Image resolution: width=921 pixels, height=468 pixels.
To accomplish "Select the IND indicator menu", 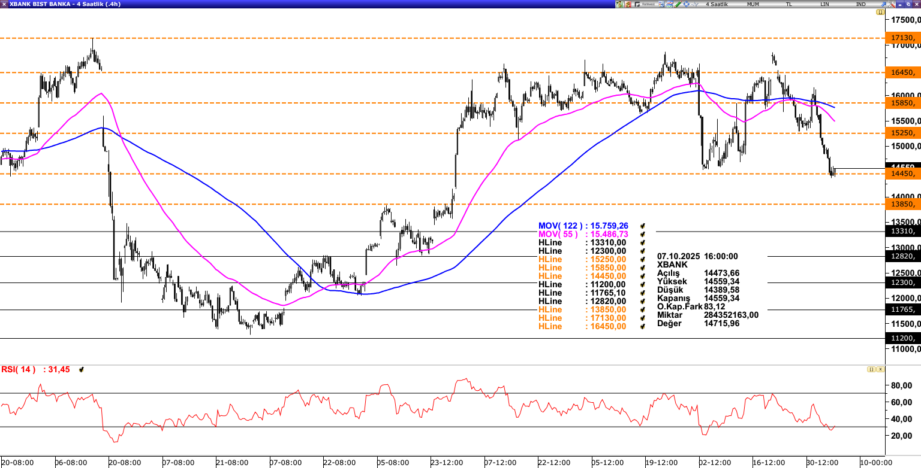I will tap(861, 4).
